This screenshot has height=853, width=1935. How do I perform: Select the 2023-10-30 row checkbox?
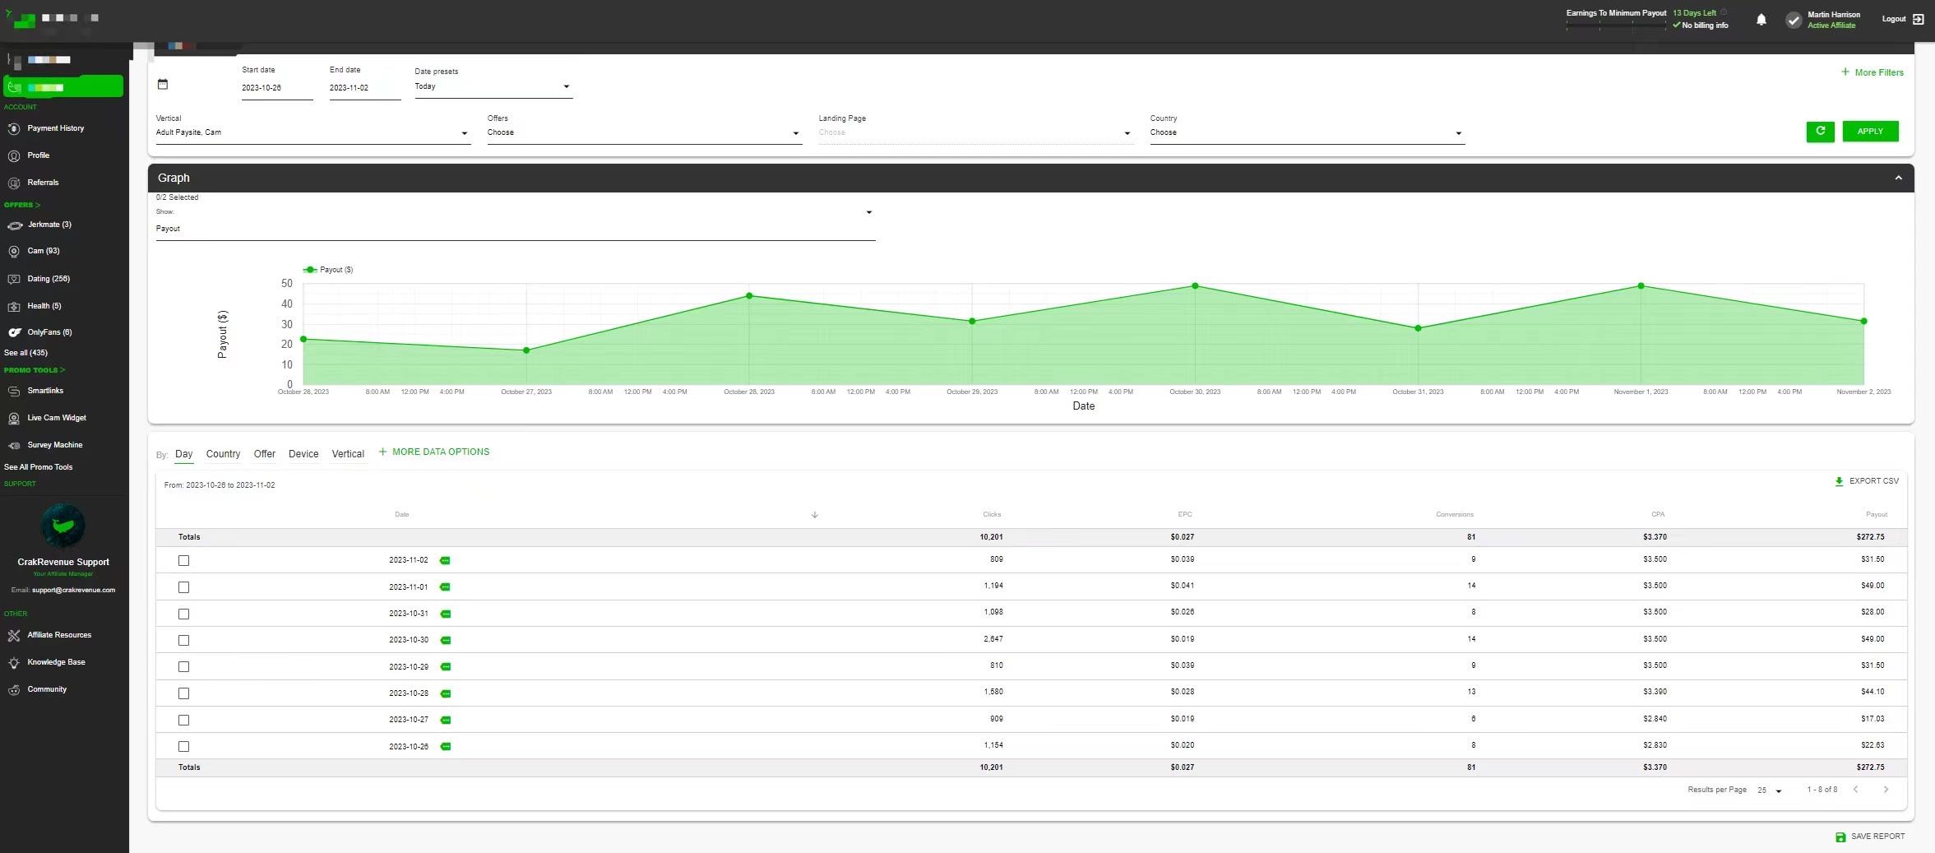click(183, 640)
